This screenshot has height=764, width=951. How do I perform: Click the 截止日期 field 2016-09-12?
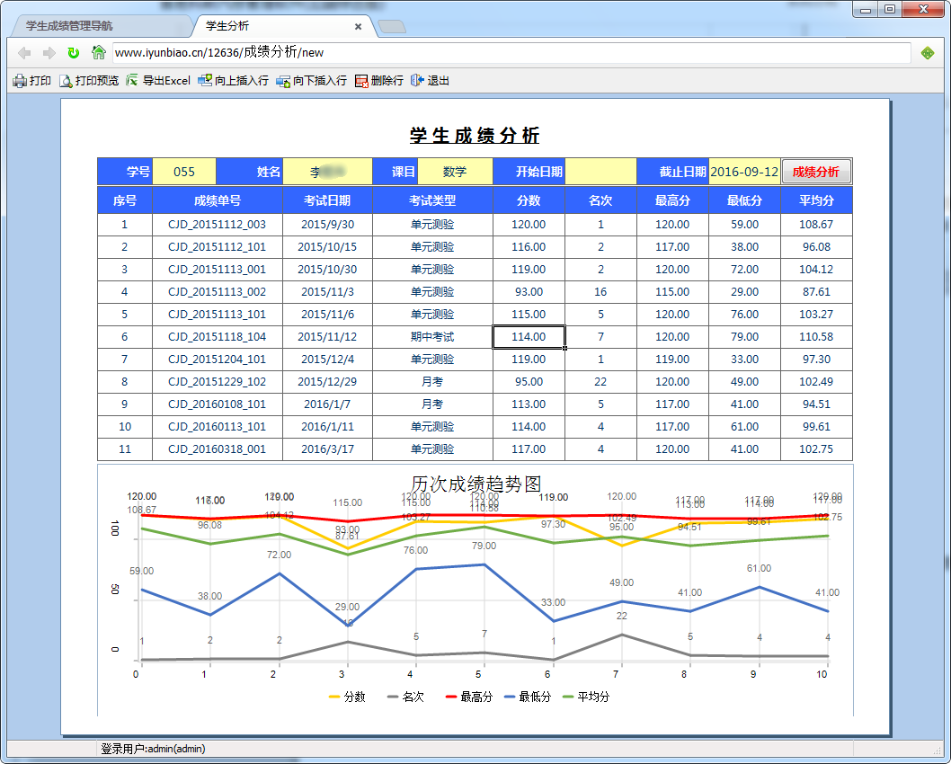point(744,172)
